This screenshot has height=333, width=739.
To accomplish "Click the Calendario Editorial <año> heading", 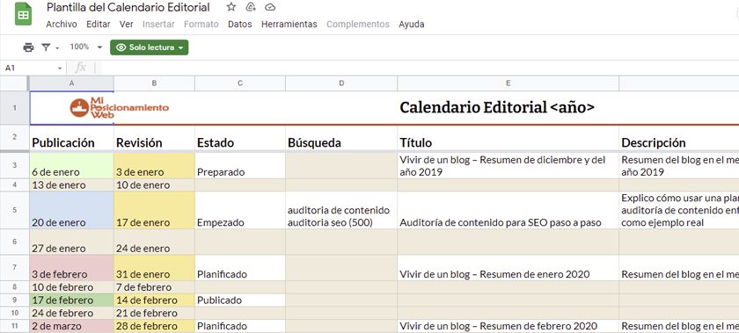I will tap(497, 108).
